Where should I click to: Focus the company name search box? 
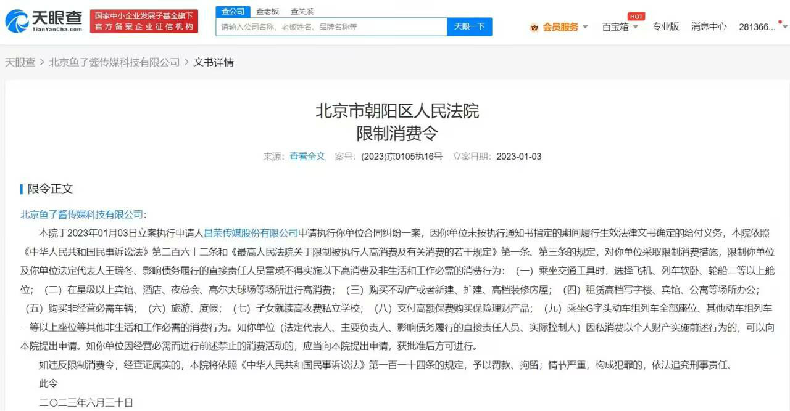331,26
